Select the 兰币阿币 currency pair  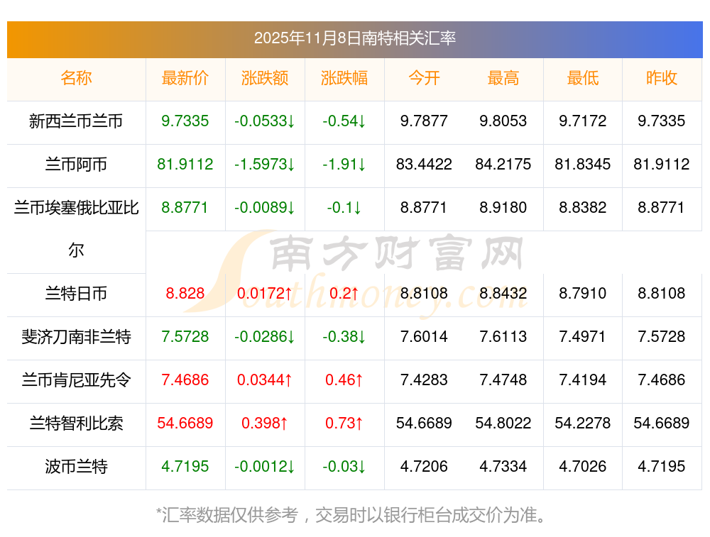pyautogui.click(x=76, y=165)
